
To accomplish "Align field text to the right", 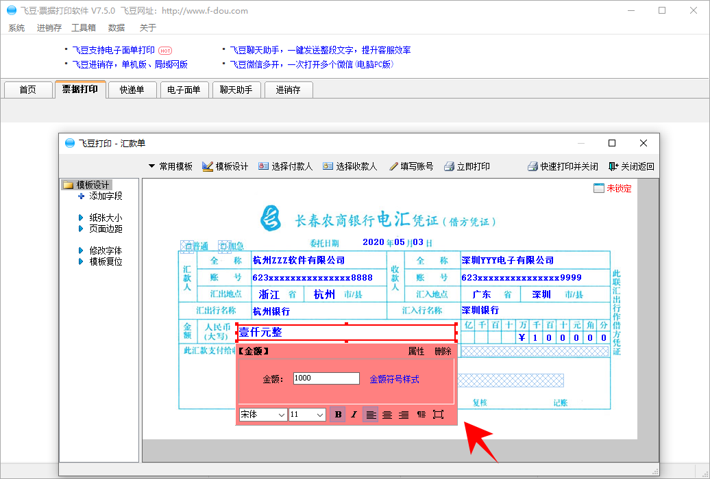I will pyautogui.click(x=404, y=414).
